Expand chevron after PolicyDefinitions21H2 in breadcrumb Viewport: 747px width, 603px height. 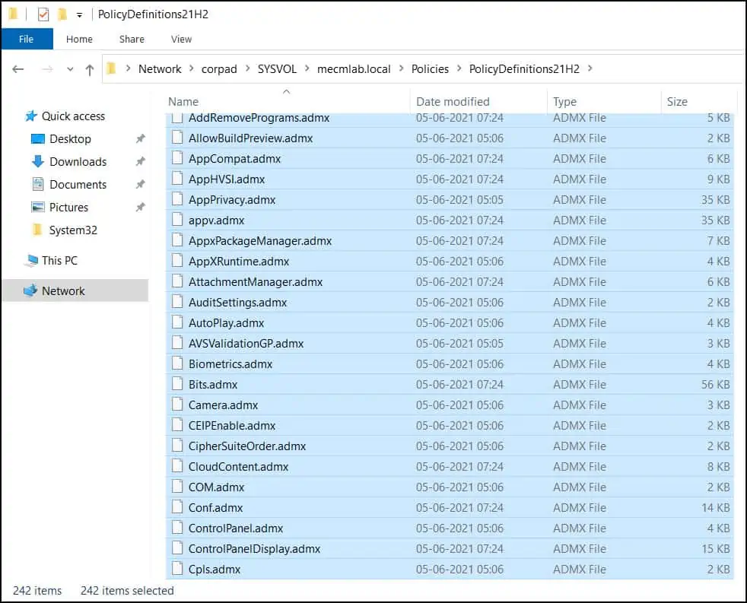click(x=590, y=68)
